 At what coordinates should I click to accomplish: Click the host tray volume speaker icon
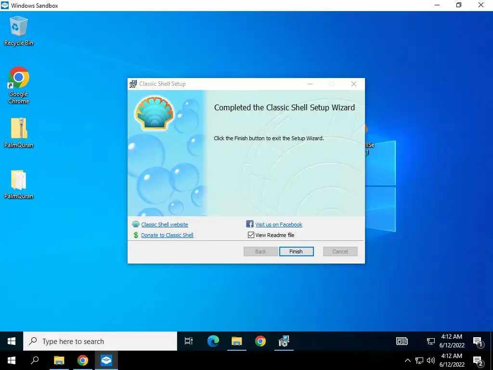click(431, 360)
